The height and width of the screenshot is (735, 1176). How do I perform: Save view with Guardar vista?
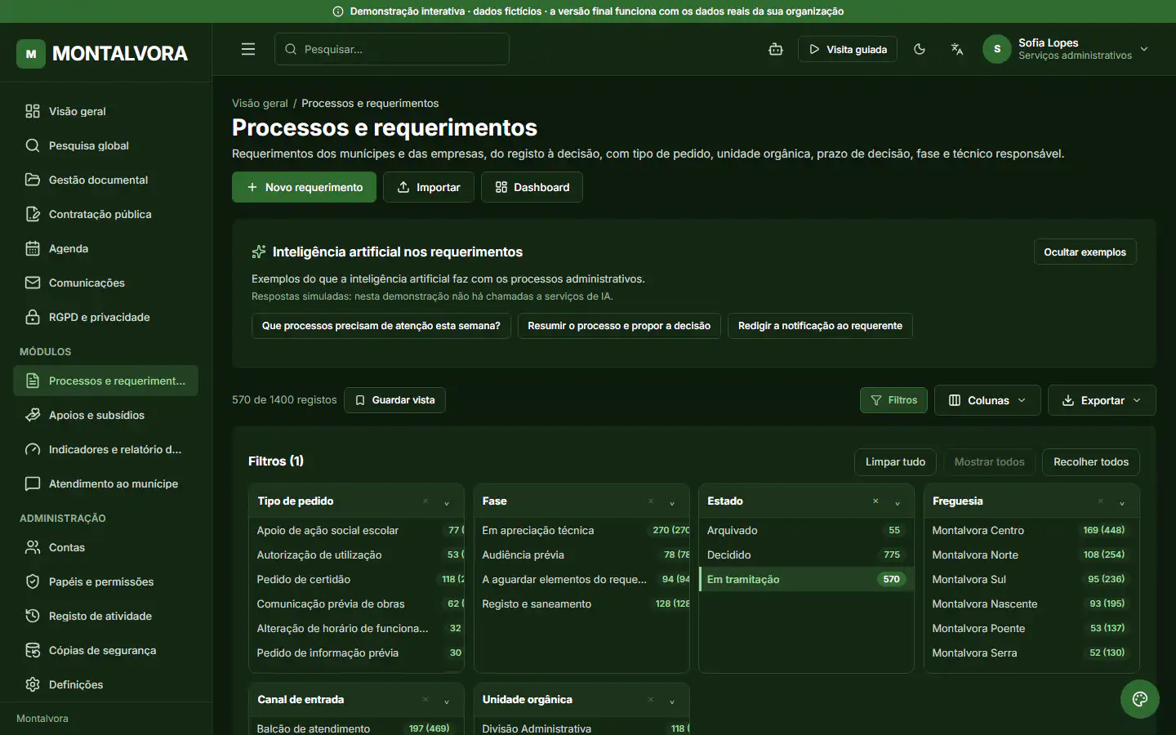pos(394,400)
